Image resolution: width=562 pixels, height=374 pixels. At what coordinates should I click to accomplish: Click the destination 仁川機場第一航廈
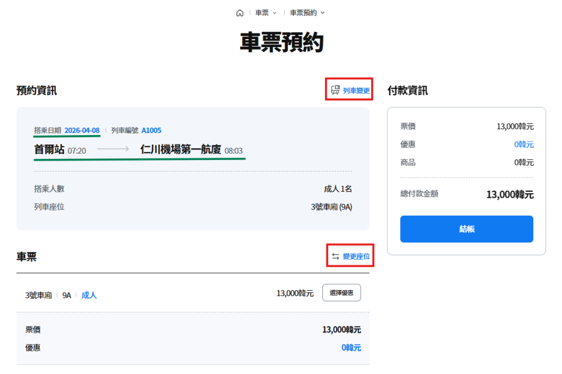181,150
